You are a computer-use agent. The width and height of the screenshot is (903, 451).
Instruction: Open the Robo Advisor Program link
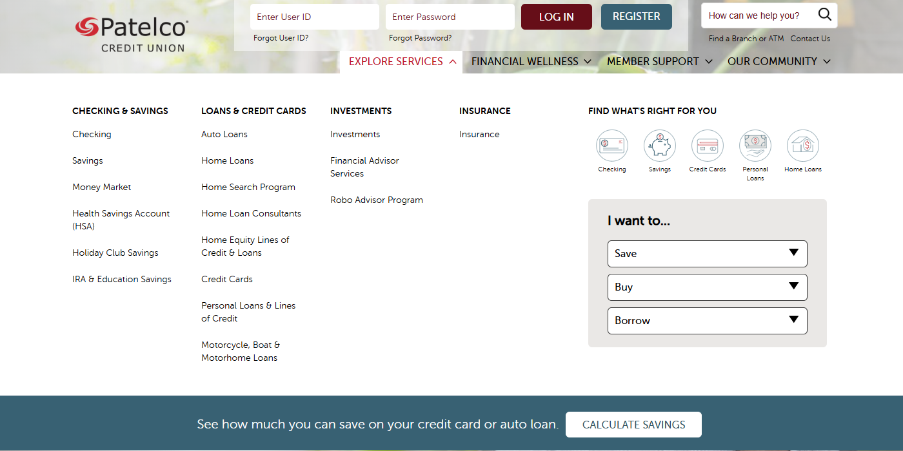(377, 200)
